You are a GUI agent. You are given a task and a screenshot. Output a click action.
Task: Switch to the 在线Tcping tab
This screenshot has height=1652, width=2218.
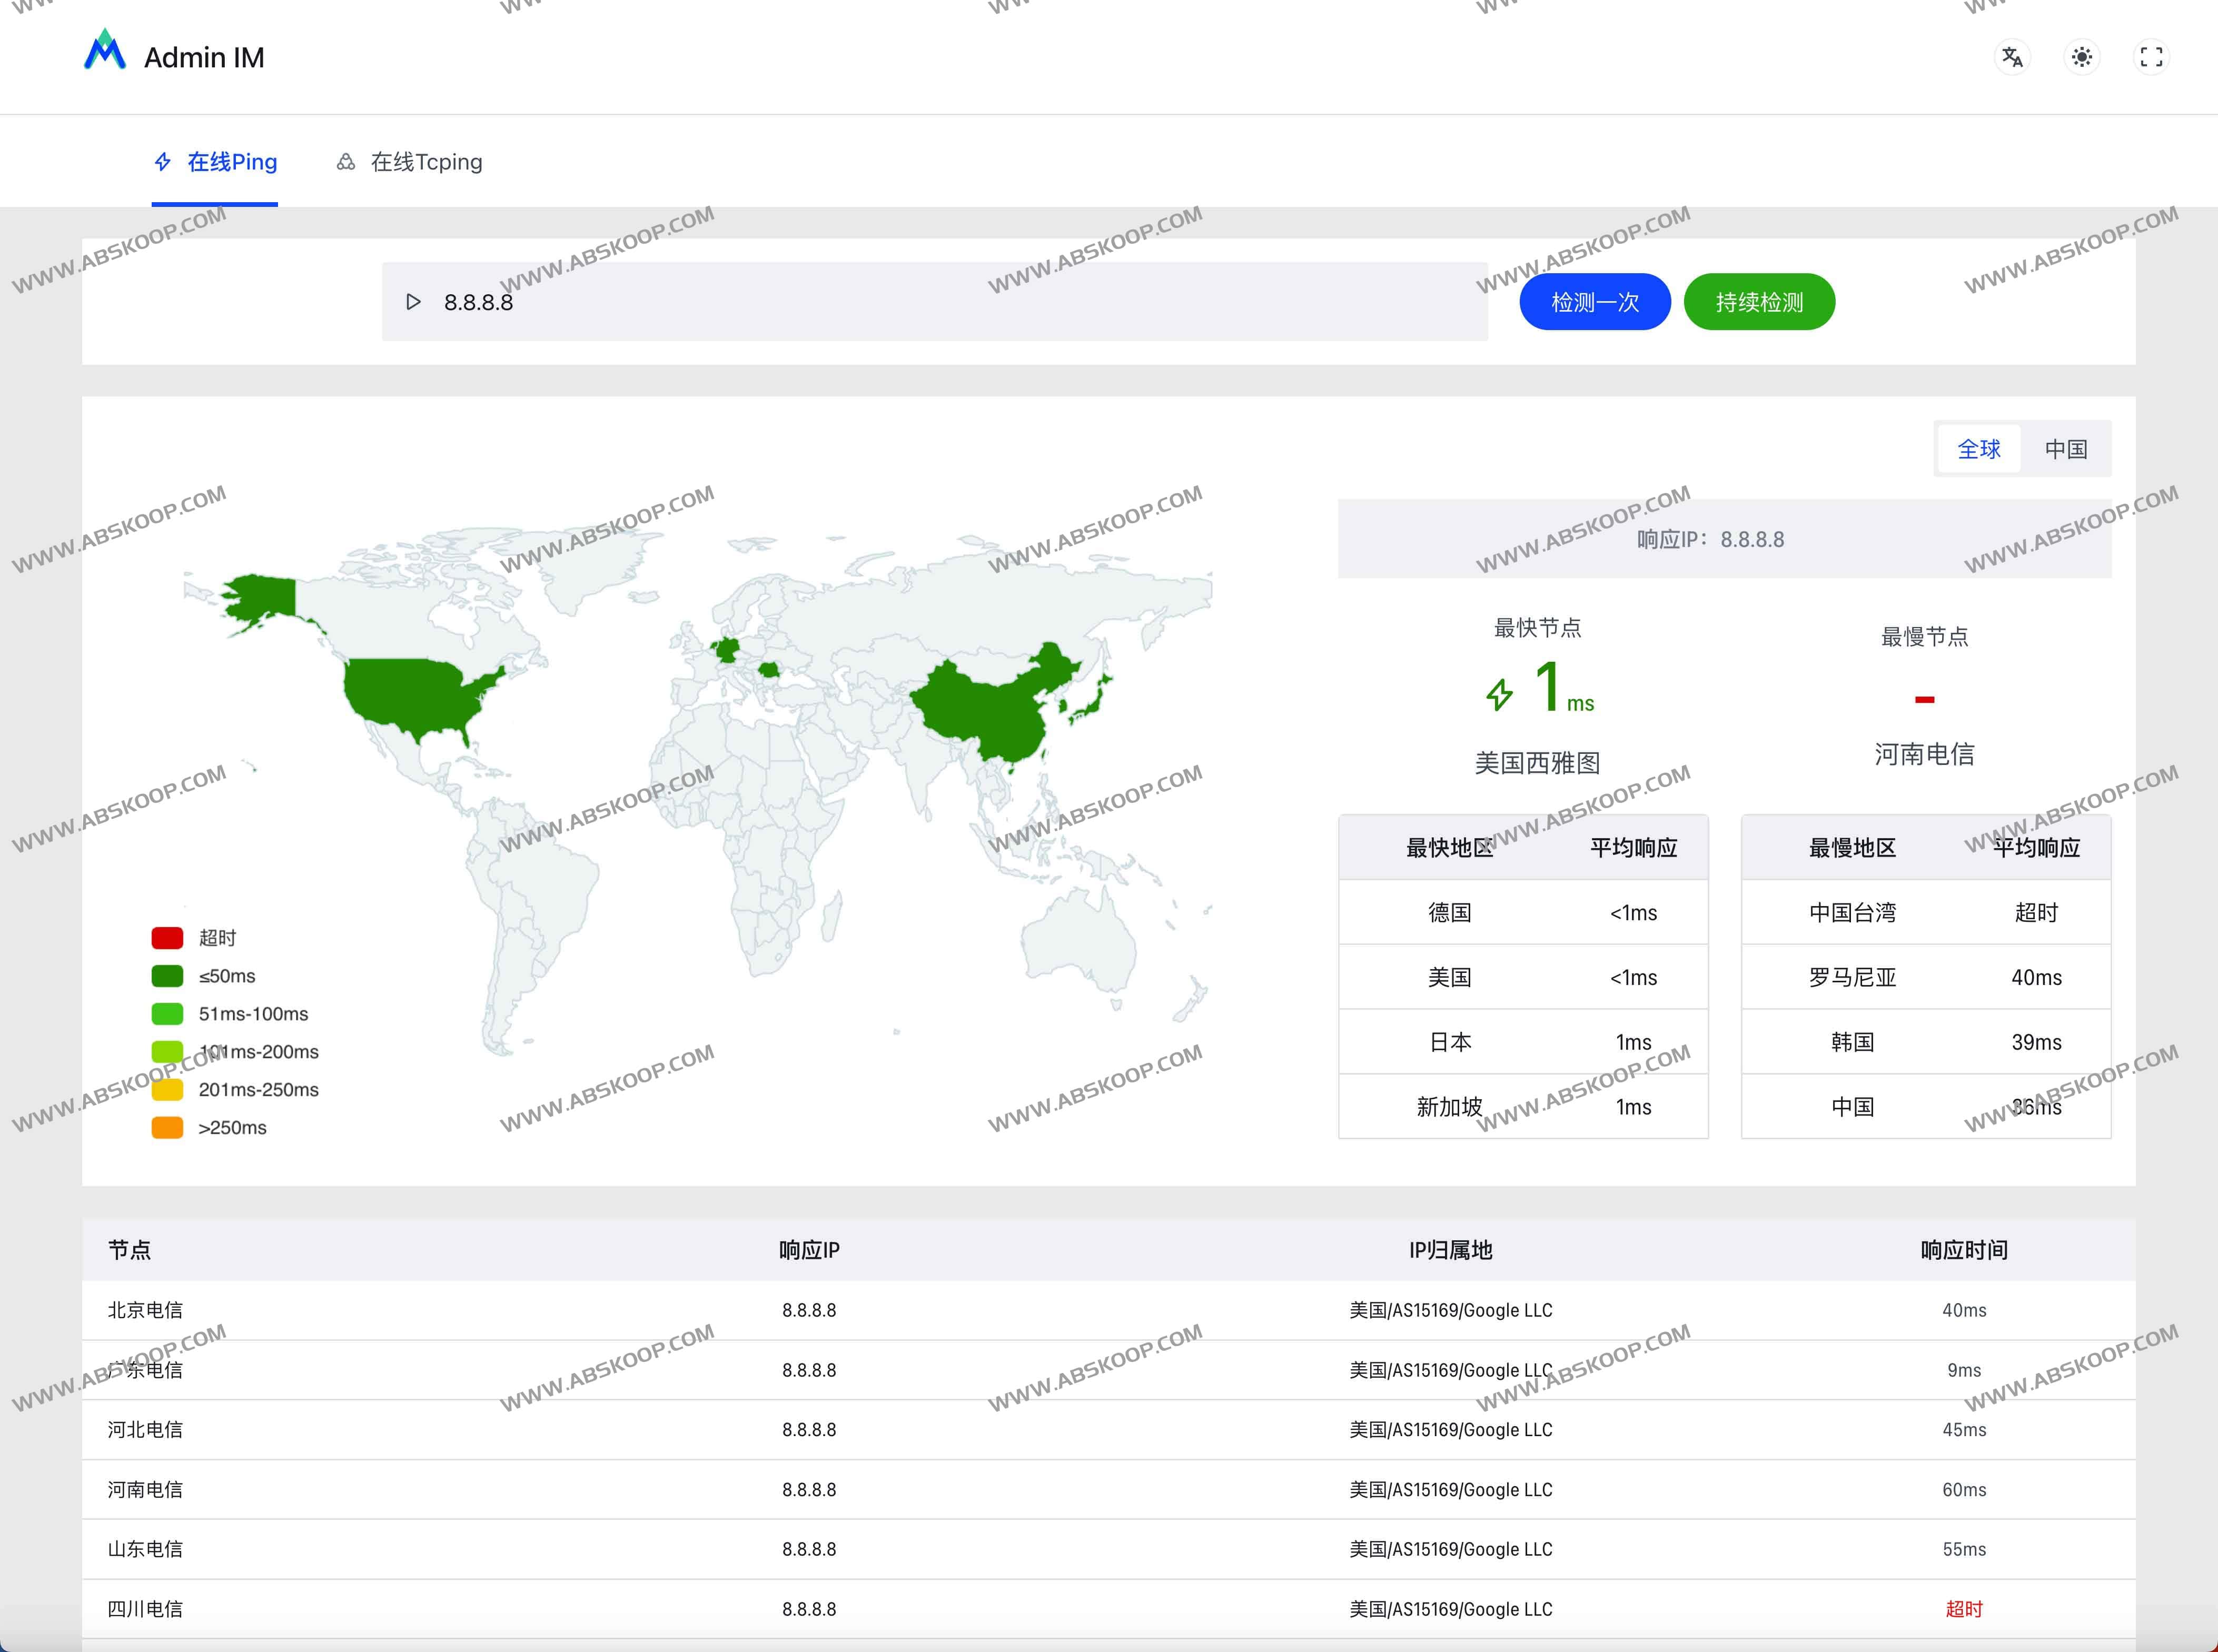[425, 162]
